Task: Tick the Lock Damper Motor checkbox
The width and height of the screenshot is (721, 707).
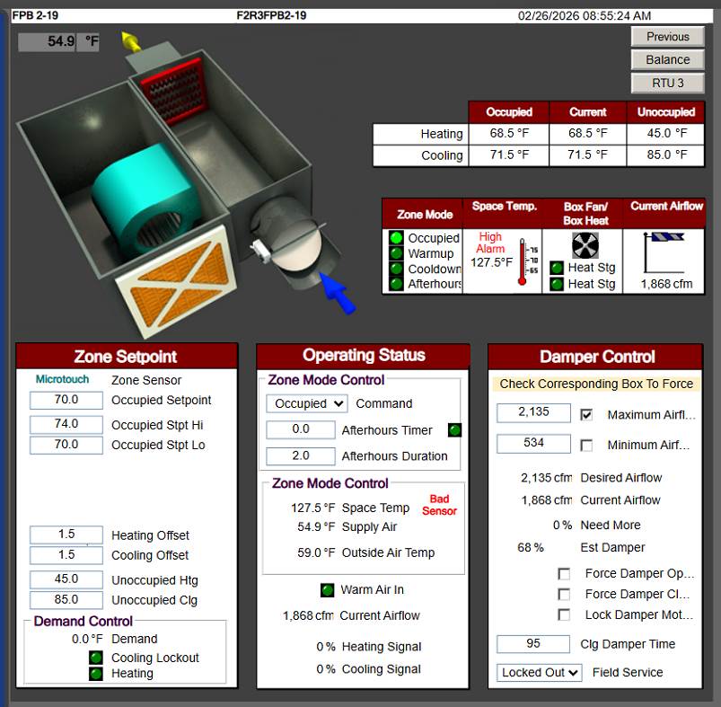Action: tap(564, 615)
